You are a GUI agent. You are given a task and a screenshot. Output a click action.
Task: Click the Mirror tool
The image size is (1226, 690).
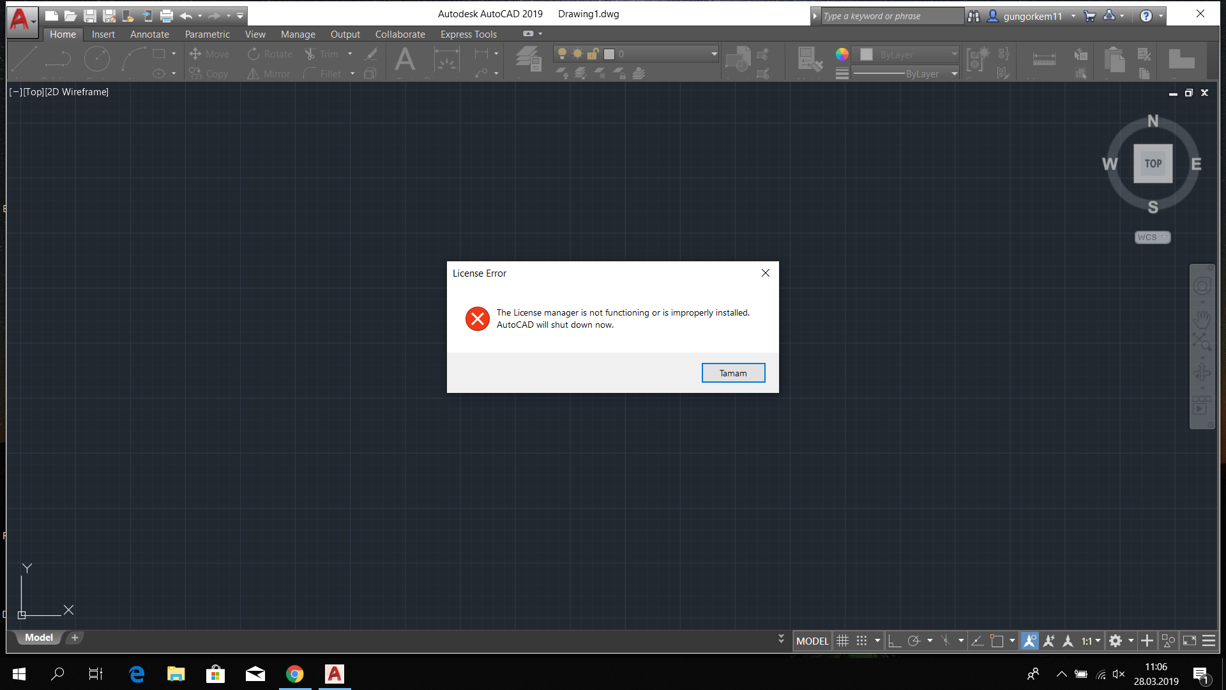point(269,74)
